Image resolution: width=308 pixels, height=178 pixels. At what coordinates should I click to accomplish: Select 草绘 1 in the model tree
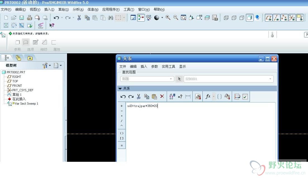pos(17,95)
